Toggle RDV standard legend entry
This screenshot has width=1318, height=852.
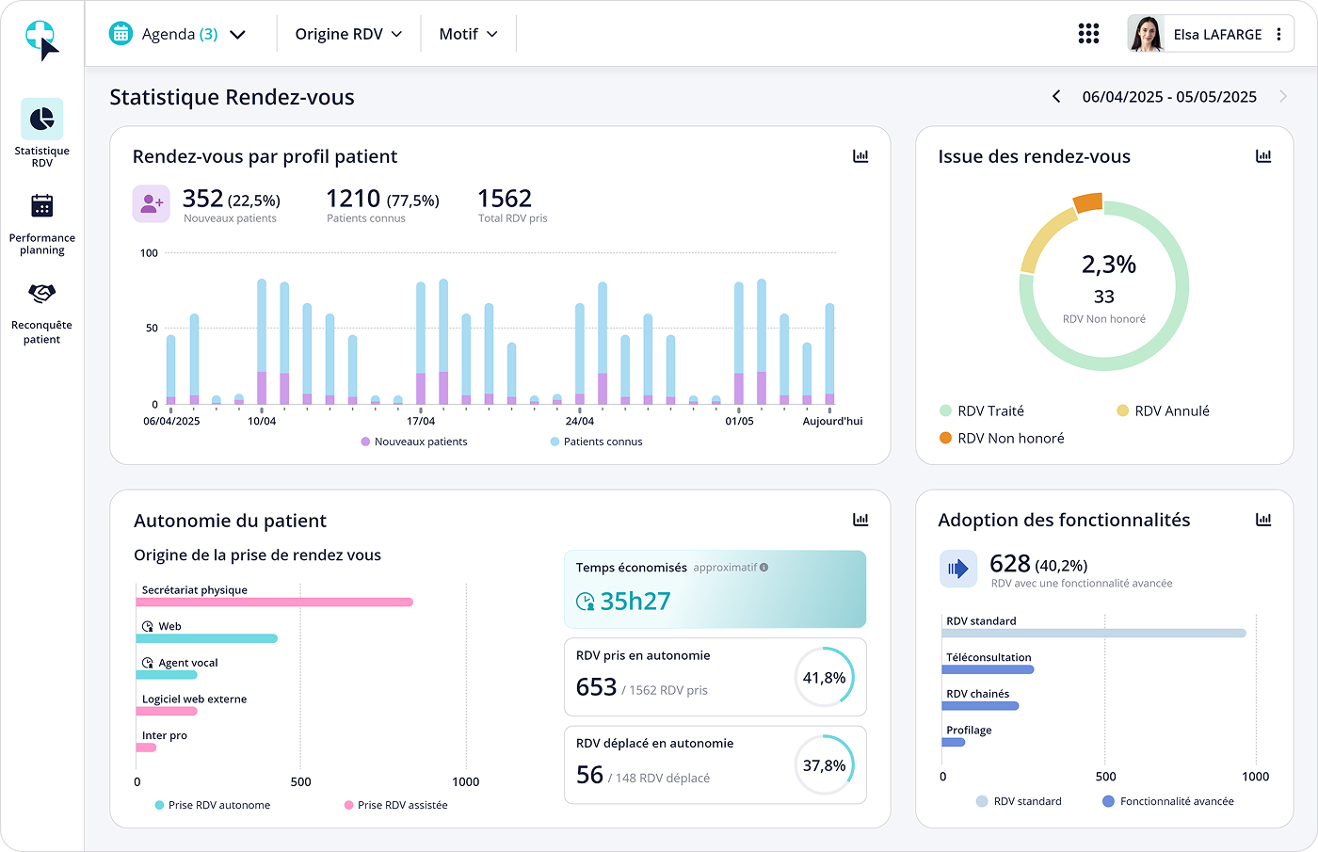tap(1019, 801)
